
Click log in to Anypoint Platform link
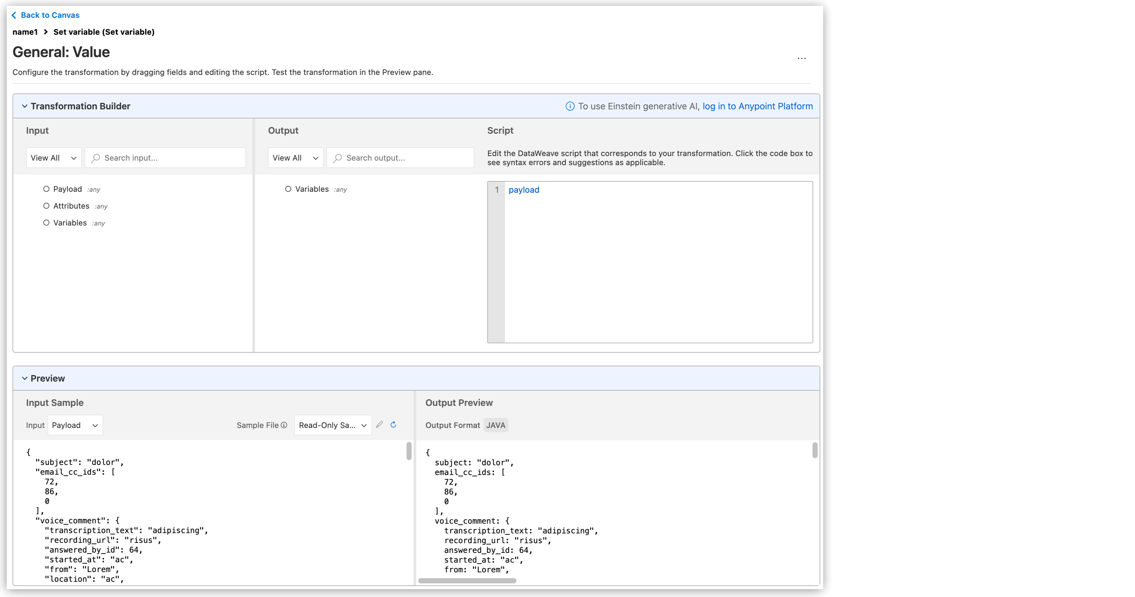click(x=758, y=106)
